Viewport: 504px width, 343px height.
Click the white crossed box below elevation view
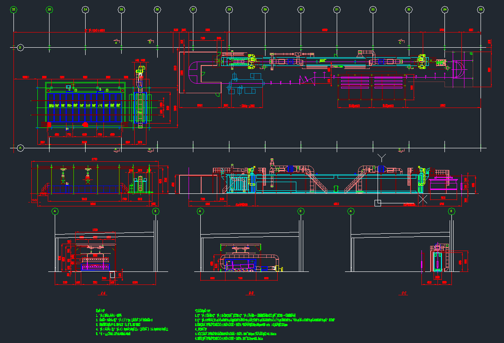pos(423,199)
